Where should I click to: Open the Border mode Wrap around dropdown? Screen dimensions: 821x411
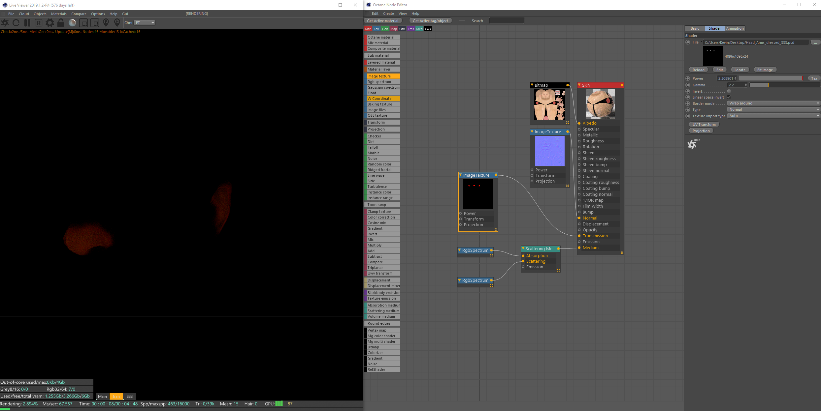pyautogui.click(x=773, y=103)
